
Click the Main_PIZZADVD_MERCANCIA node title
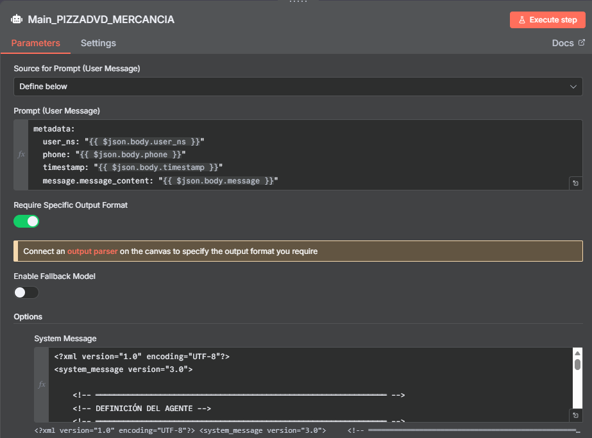[101, 19]
